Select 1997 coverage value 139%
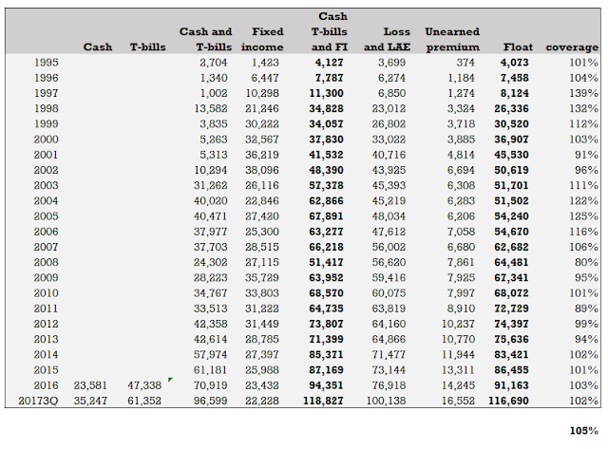This screenshot has width=608, height=449. [x=584, y=93]
